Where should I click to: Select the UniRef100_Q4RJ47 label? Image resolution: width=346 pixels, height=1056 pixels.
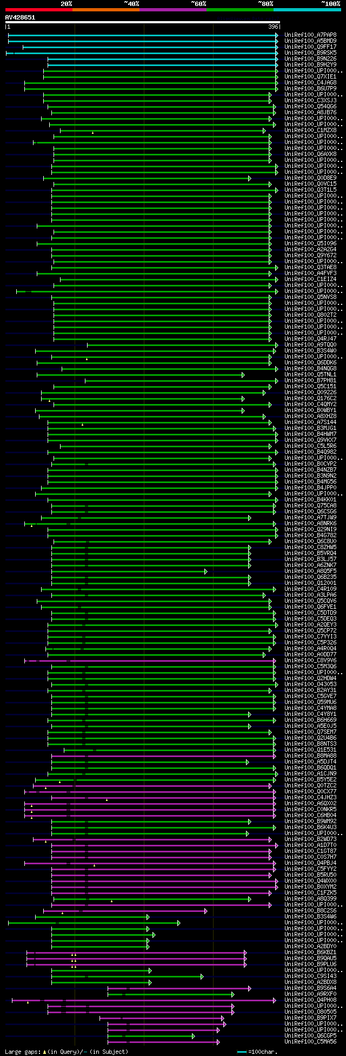(x=310, y=339)
